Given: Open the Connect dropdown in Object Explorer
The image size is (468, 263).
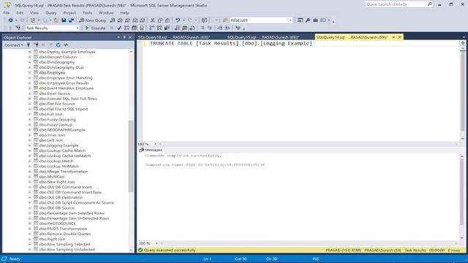Looking at the screenshot, I should coord(14,45).
